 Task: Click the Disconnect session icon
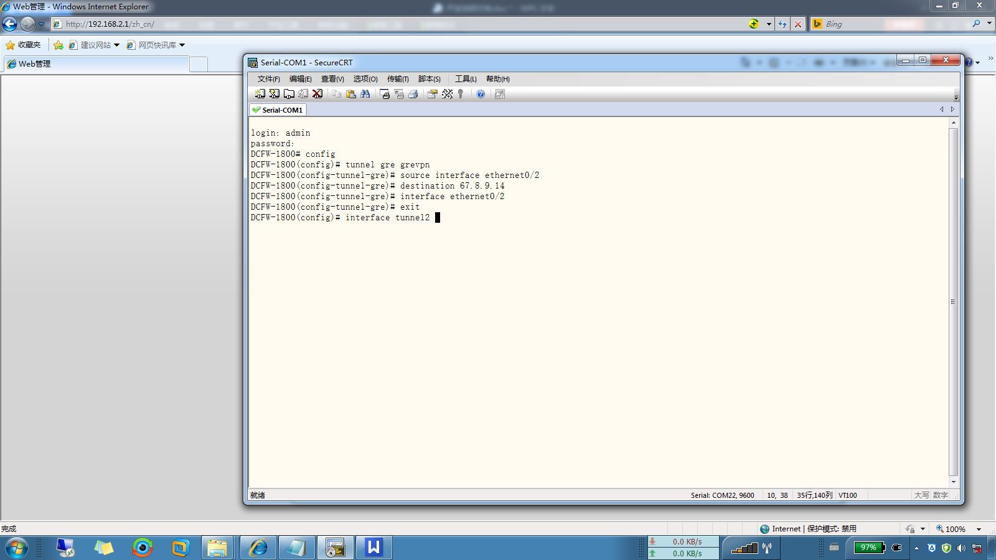click(317, 94)
